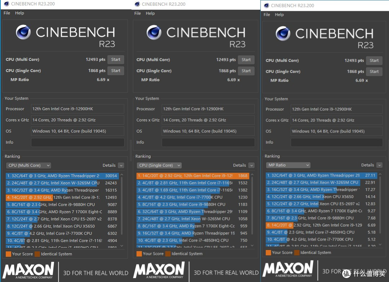Select i7-1165 row scoring 1532
389x282 pixels.
coord(192,183)
